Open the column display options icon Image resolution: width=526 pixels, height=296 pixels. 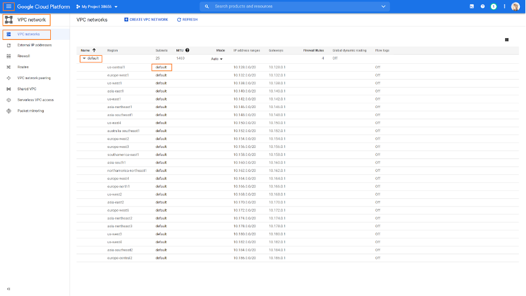[x=507, y=39]
